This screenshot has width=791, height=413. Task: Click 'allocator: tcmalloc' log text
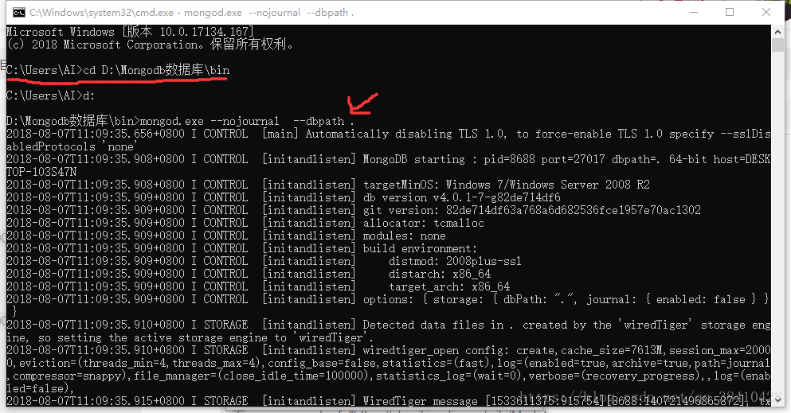click(423, 223)
